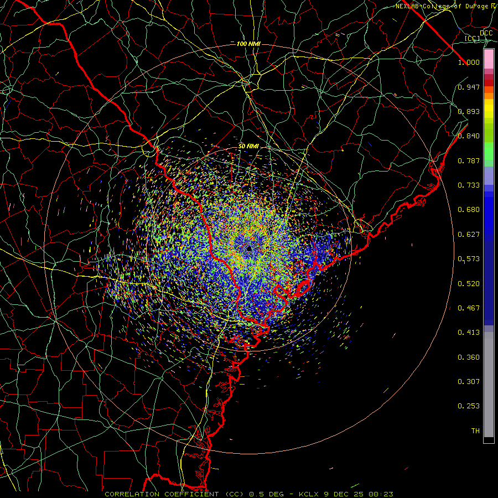
Task: Click the 1.000 scale value
Action: (x=469, y=62)
